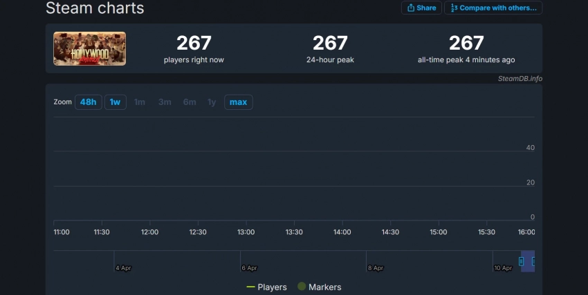Click the left navigator range handle
This screenshot has width=588, height=295.
[x=522, y=261]
